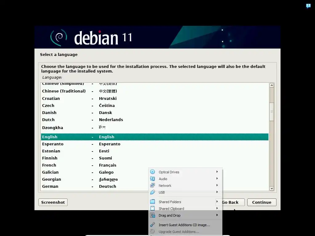Click the Drag and Drop icon
Image resolution: width=315 pixels, height=236 pixels.
[x=153, y=215]
